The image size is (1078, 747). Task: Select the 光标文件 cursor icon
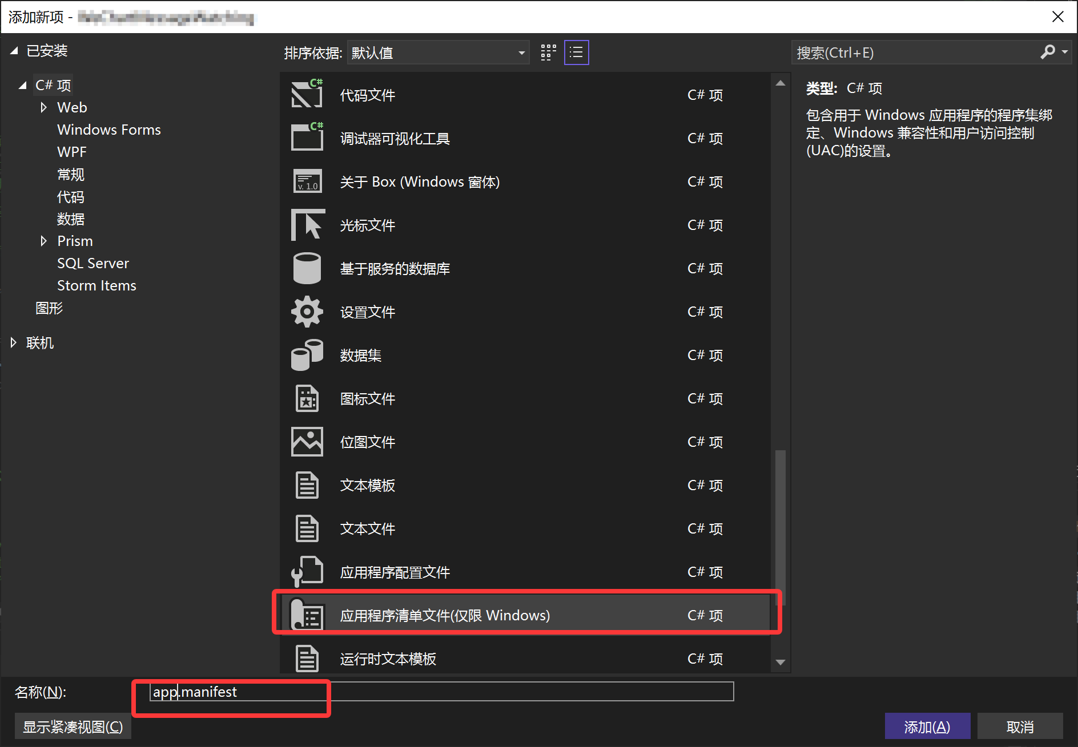point(307,224)
